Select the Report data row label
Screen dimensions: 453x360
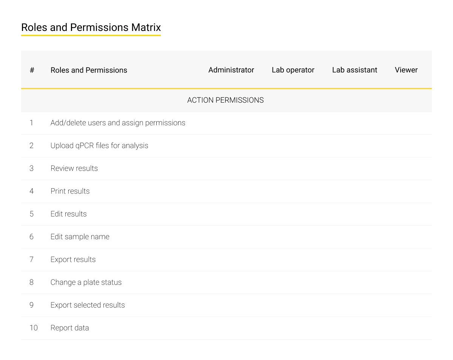[x=69, y=328]
